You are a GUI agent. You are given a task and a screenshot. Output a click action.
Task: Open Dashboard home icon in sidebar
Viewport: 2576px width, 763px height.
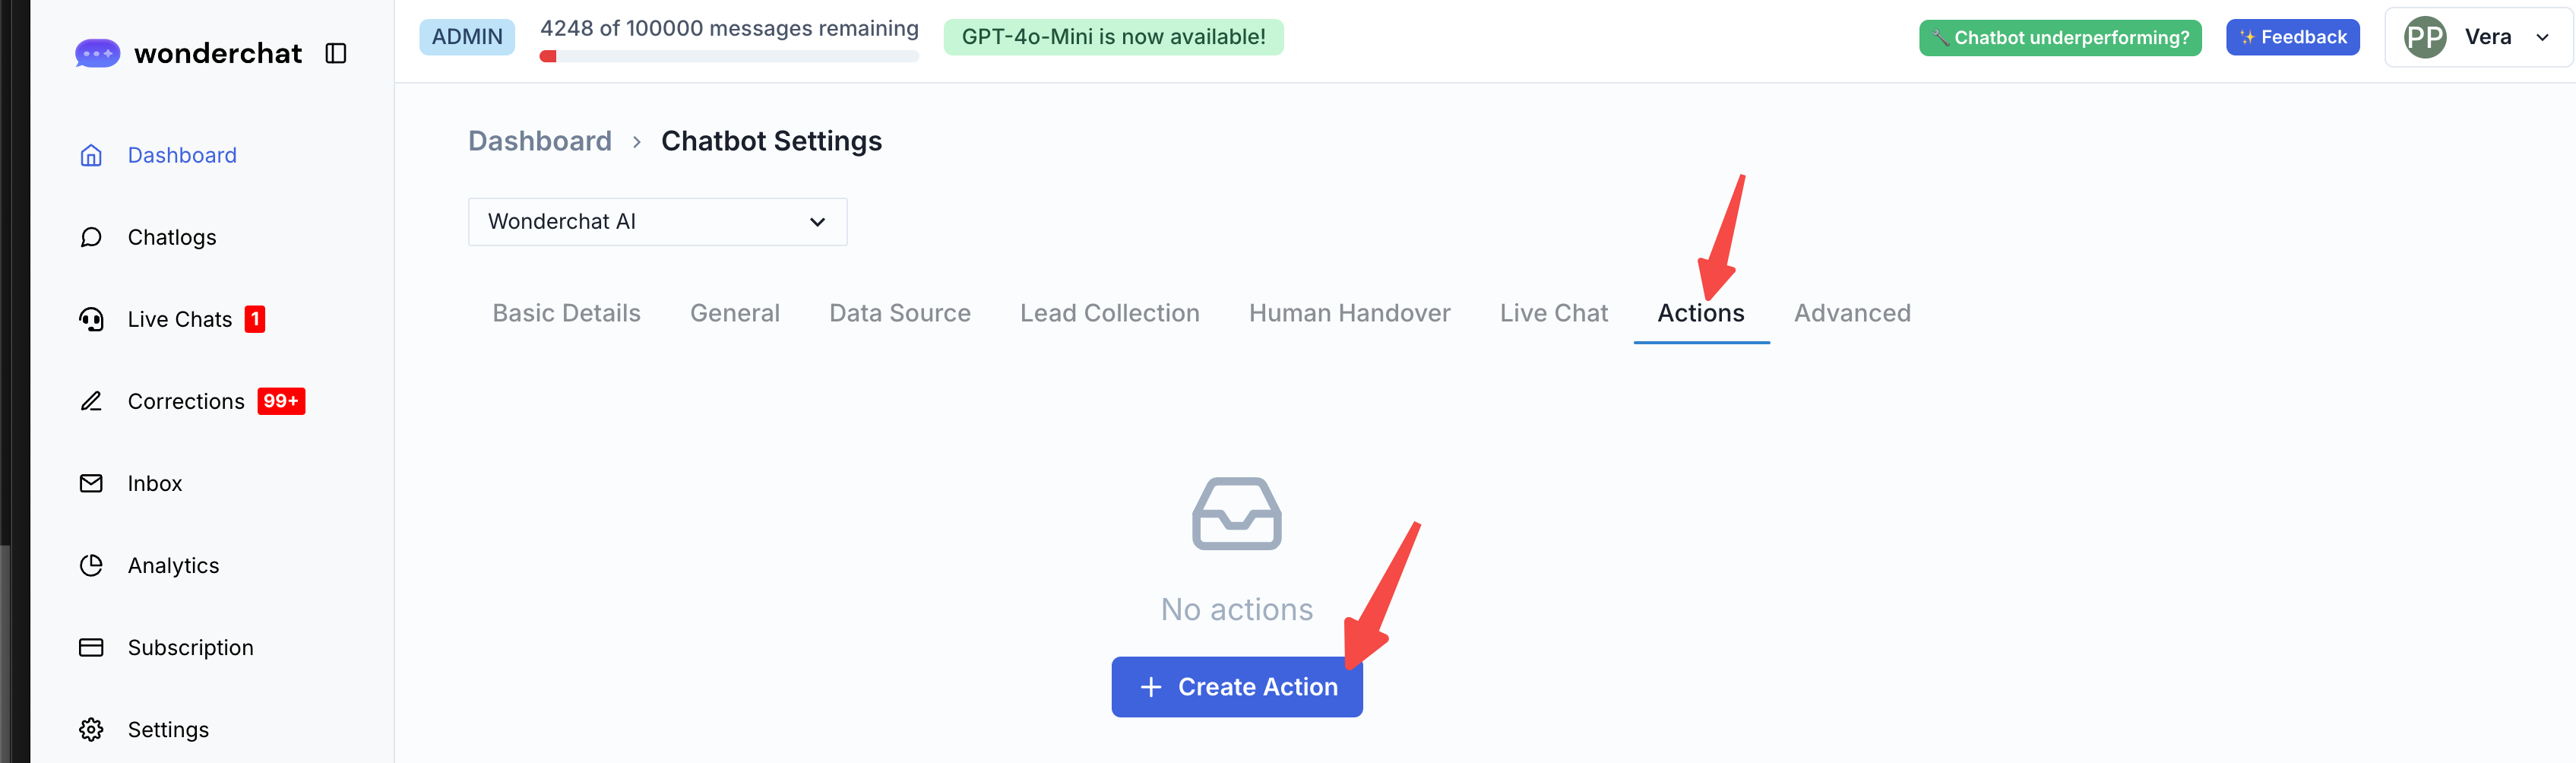pos(91,155)
